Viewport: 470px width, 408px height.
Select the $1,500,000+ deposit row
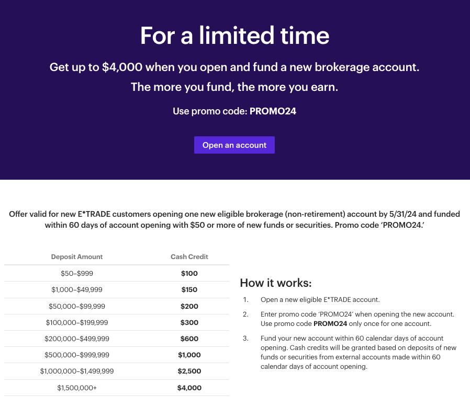(117, 388)
